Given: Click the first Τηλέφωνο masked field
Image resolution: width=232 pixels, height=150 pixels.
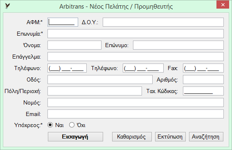Looking at the screenshot, I should [67, 68].
